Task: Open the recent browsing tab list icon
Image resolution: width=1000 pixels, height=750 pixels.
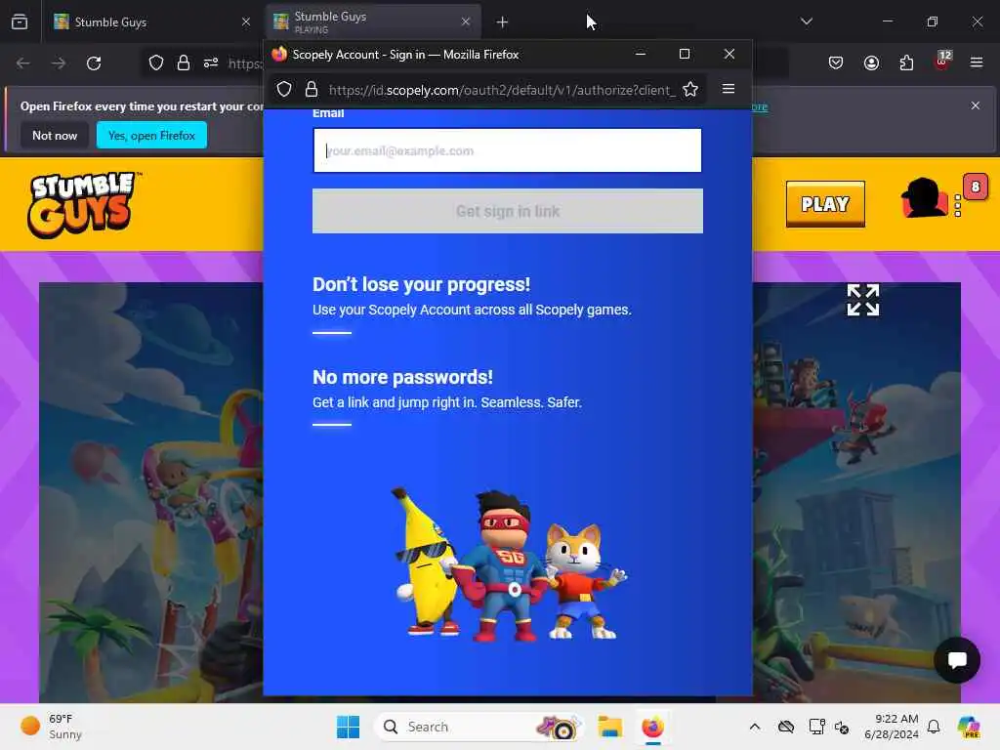Action: pos(20,21)
